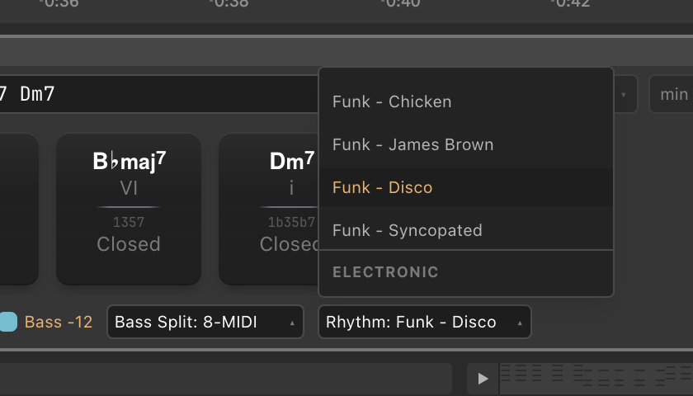Screen dimensions: 693x396
Task: Select the B♭maj7 chord card
Action: [x=129, y=209]
